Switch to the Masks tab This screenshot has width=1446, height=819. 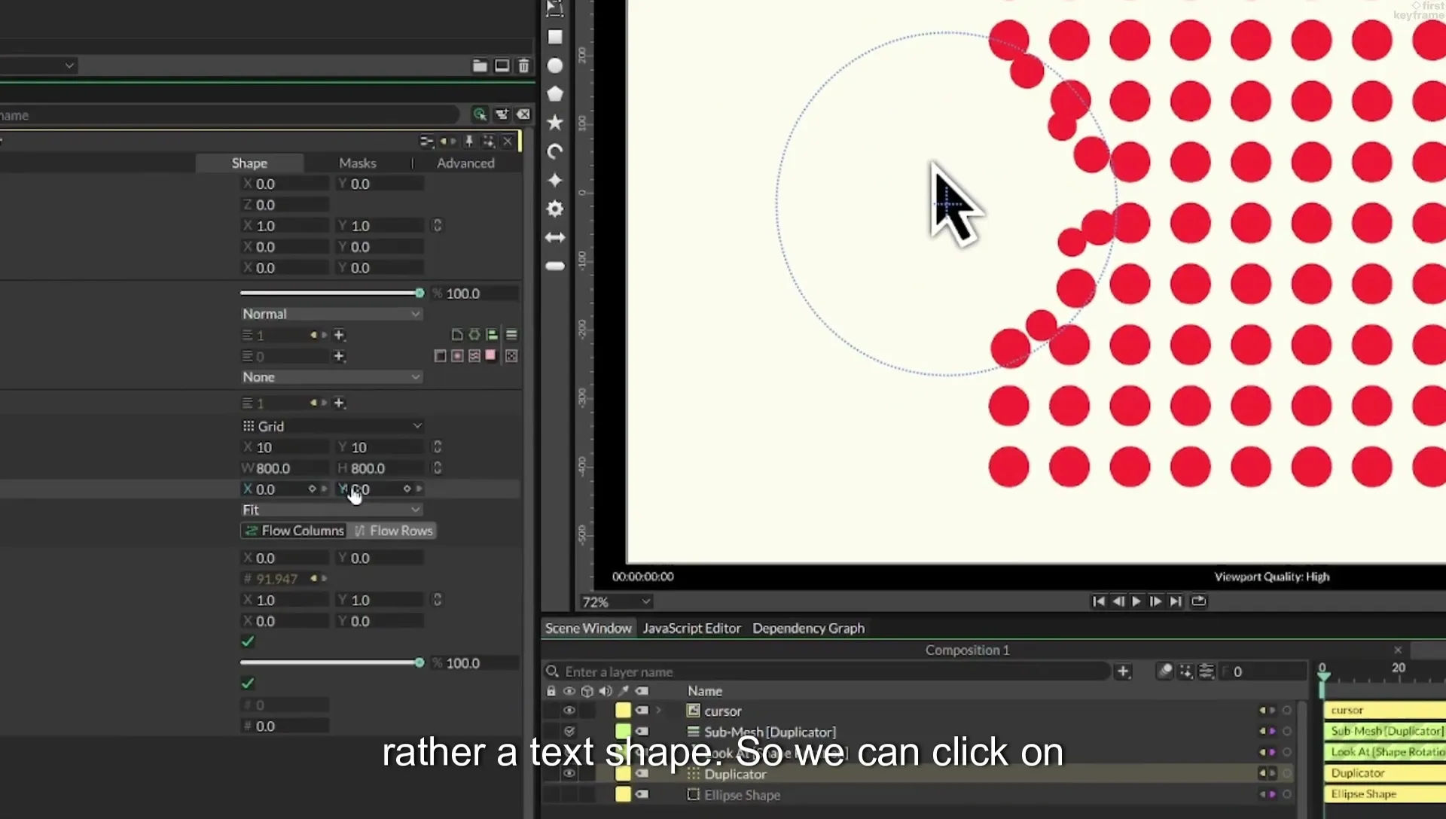[357, 163]
